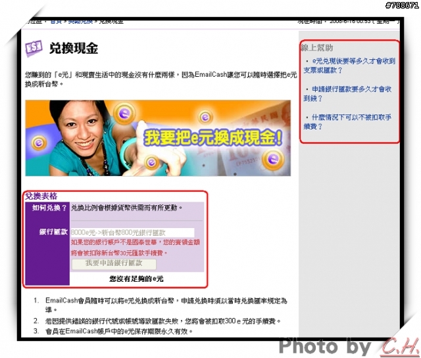Click rule 1 about EmailCash會員 兌換匯率
Screen dimensions: 421x358
tap(166, 305)
